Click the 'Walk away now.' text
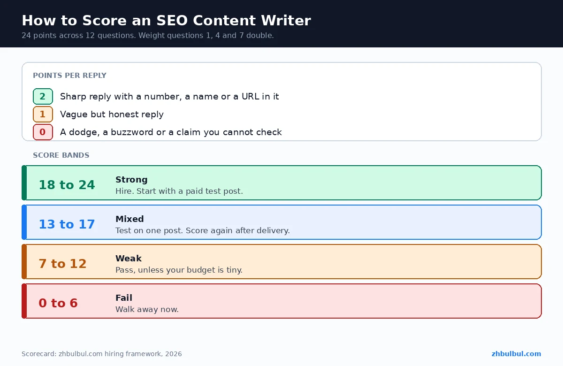Screen dimensions: 563x366 coord(147,310)
